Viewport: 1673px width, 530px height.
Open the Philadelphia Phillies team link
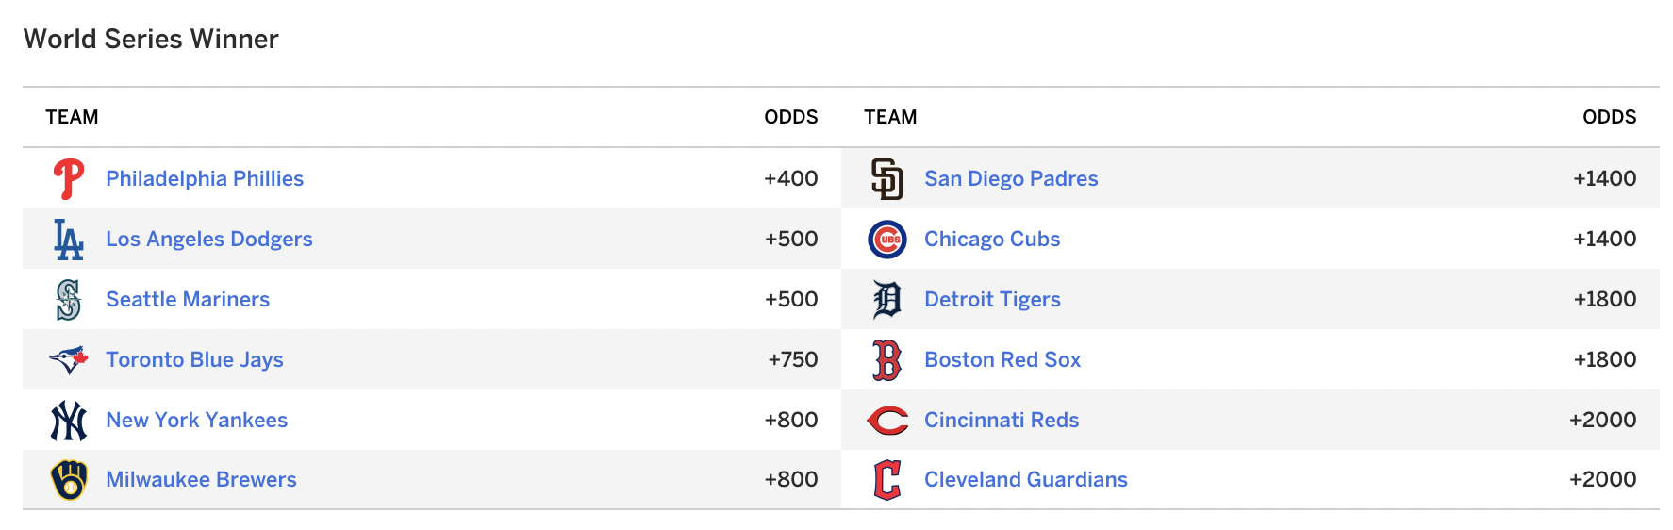coord(205,178)
